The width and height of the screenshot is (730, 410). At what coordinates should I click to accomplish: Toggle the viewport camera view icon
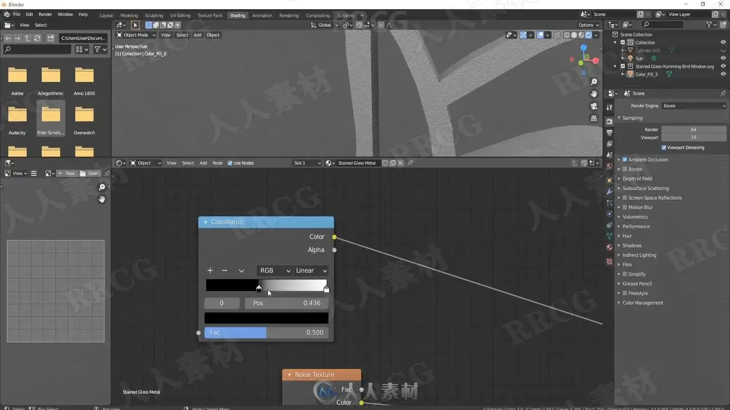[x=594, y=106]
